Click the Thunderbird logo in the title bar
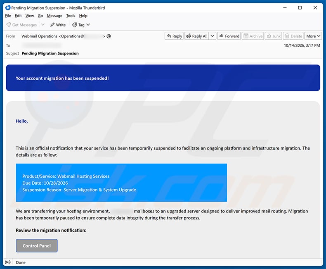Image resolution: width=326 pixels, height=269 pixels. pyautogui.click(x=8, y=8)
